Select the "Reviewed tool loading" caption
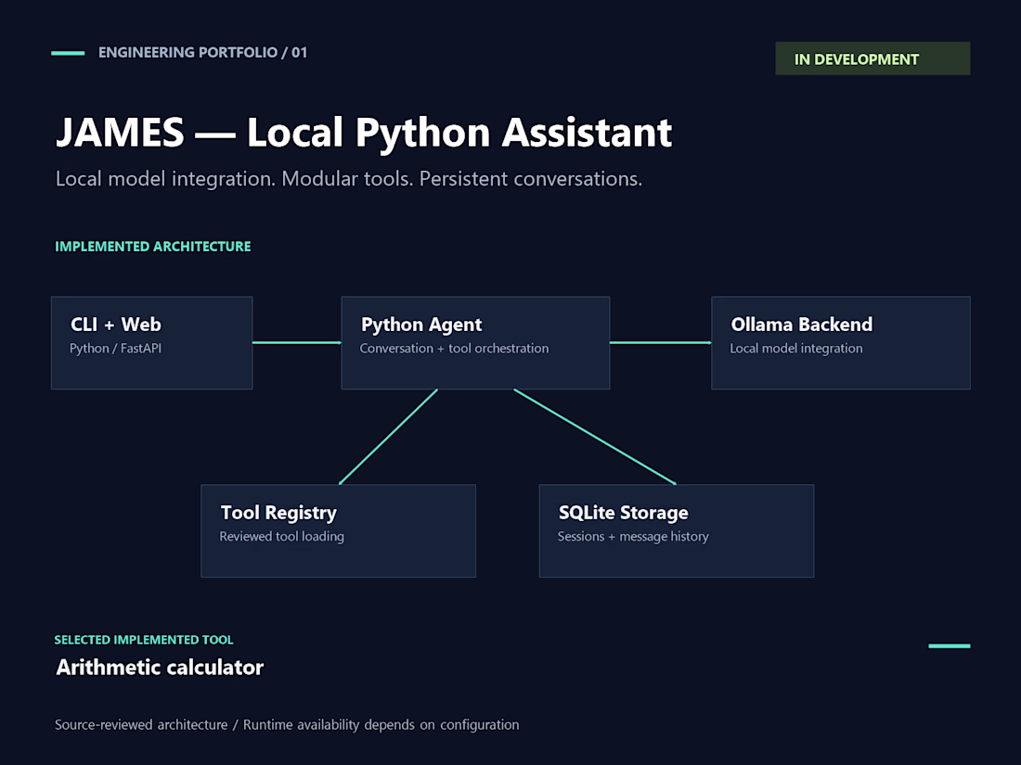This screenshot has width=1021, height=765. click(282, 536)
